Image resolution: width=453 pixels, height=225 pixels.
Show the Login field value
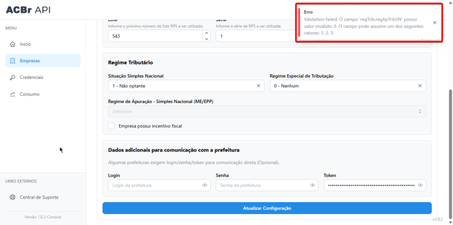pos(205,185)
